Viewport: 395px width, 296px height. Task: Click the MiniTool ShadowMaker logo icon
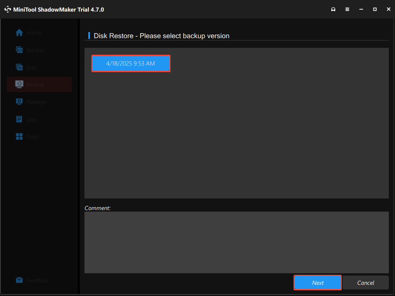point(8,9)
